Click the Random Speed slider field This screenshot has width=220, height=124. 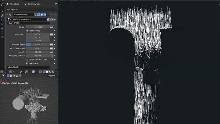[x=38, y=44]
